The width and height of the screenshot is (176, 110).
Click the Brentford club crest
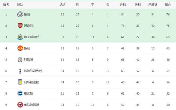[x=20, y=104]
